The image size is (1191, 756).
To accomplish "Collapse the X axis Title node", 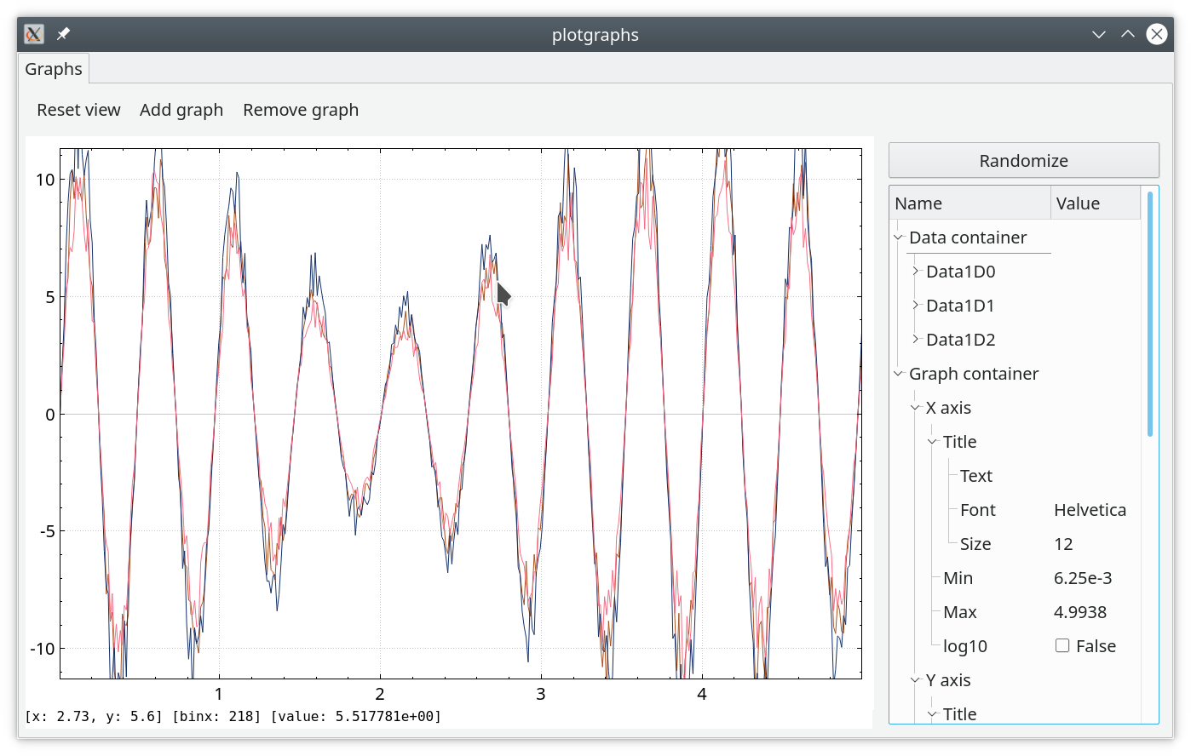I will [x=932, y=442].
